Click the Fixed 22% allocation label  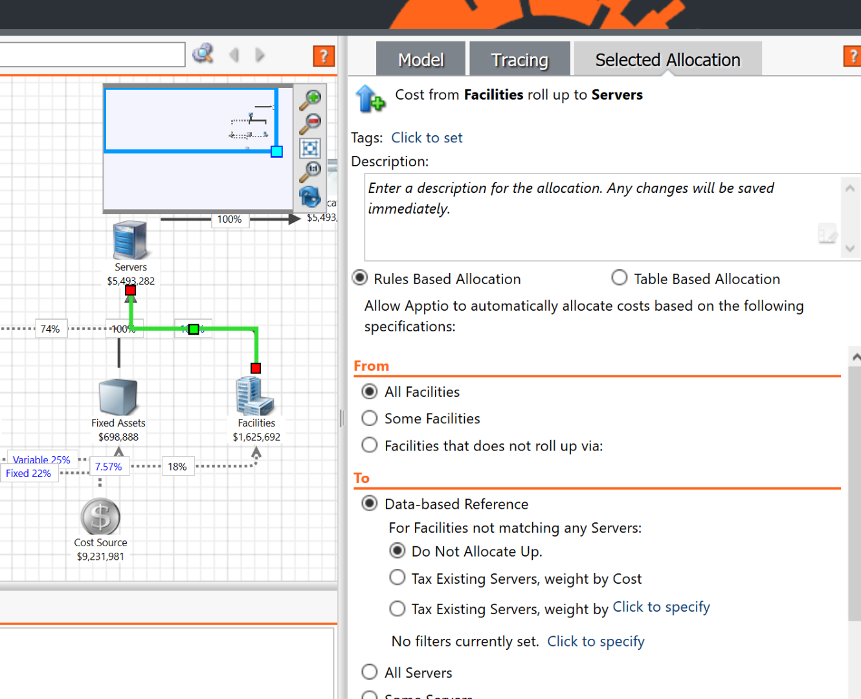pos(28,473)
